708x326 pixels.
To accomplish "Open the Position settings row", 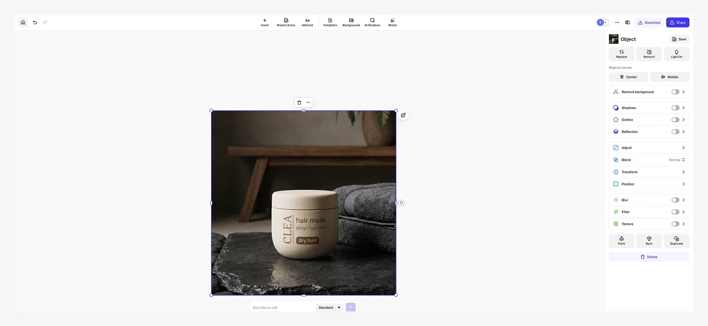I will point(649,184).
